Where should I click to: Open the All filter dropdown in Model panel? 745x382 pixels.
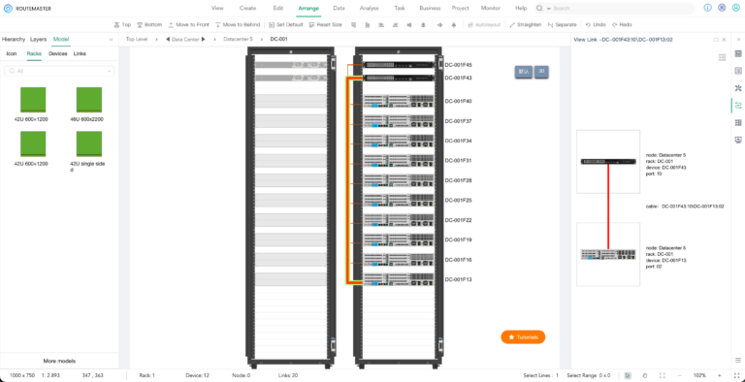click(x=59, y=71)
